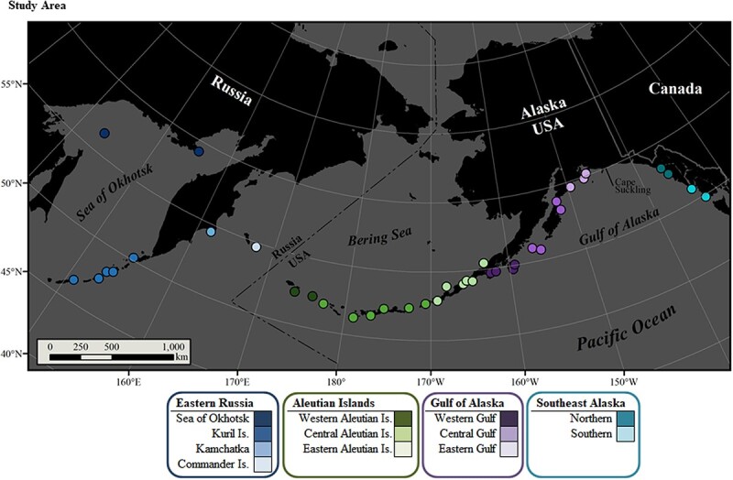733x480 pixels.
Task: Click the 160°W longitude label
Action: [x=525, y=381]
